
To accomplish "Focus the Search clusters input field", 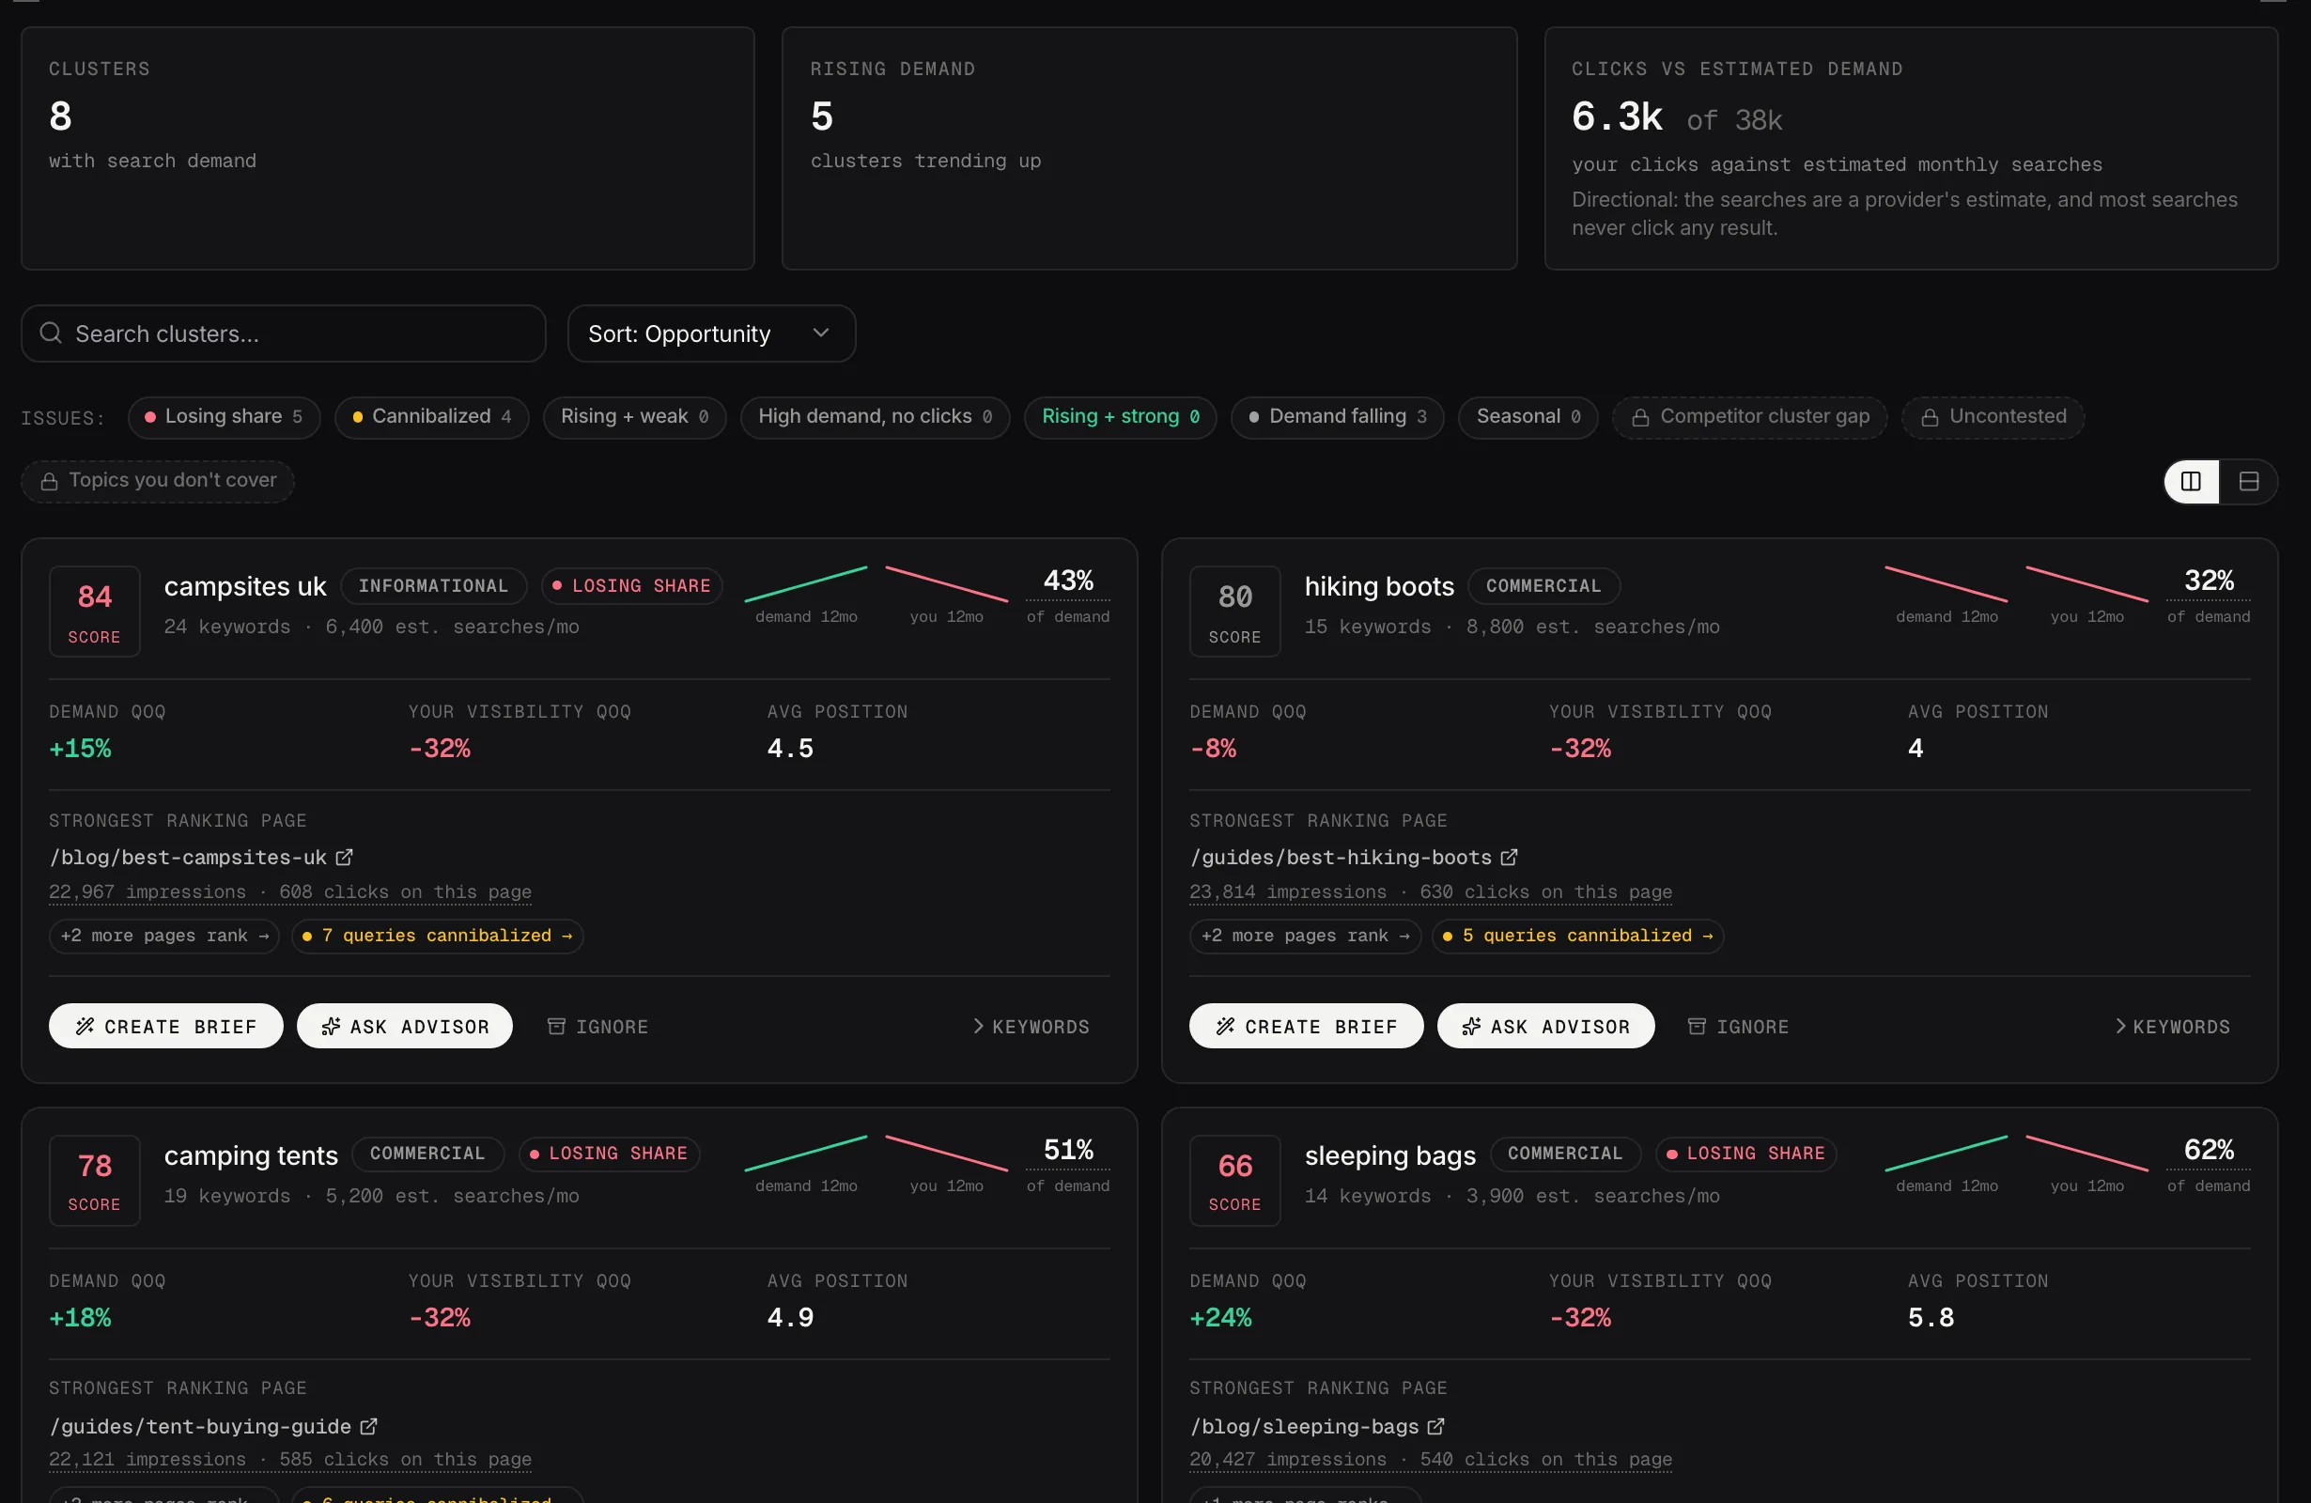I will [x=284, y=334].
